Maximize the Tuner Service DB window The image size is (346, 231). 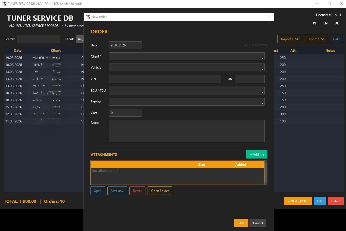coord(329,4)
